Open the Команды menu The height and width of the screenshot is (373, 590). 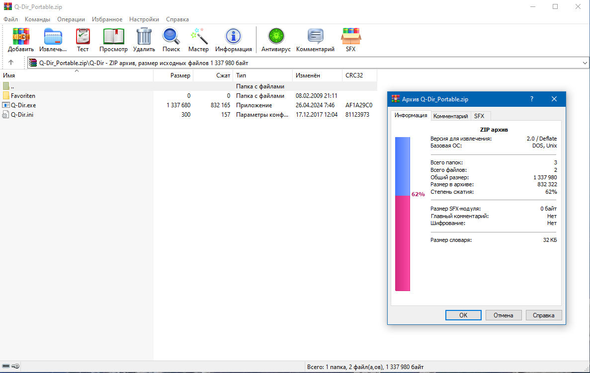(37, 19)
